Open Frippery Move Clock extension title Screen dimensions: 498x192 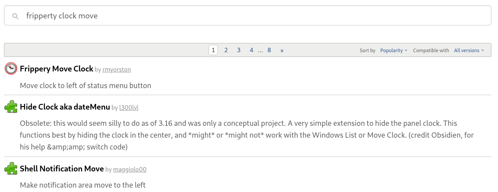click(56, 69)
